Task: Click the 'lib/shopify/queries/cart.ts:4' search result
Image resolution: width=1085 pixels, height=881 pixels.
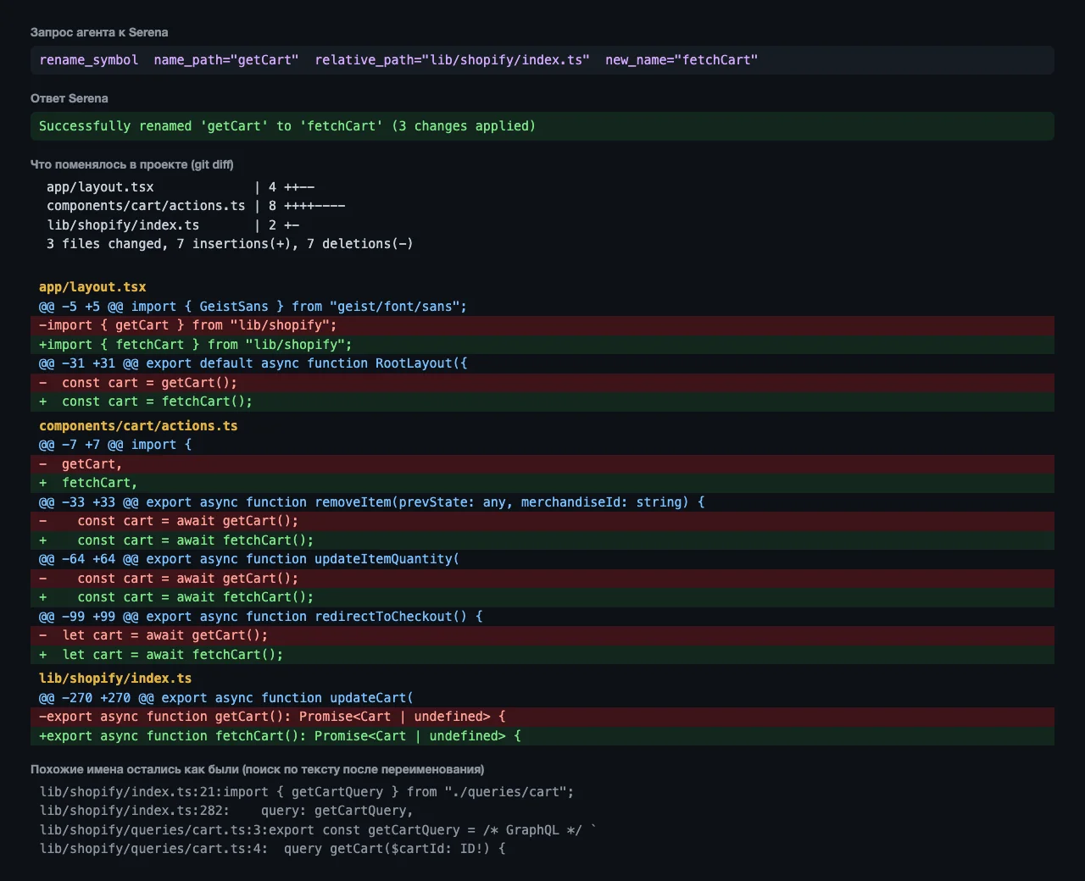Action: point(272,849)
